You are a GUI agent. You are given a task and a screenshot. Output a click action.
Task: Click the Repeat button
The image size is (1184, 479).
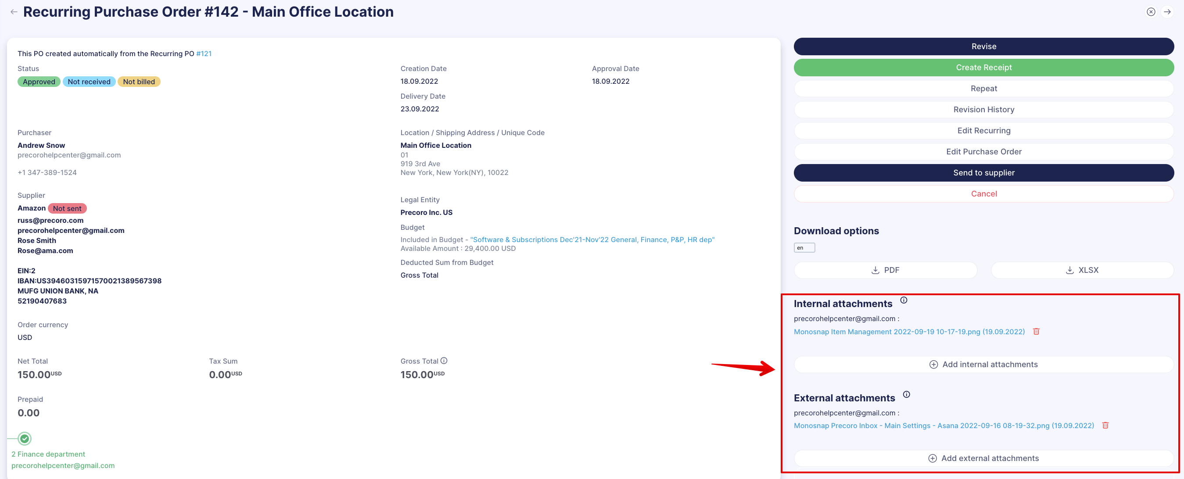[x=983, y=89]
